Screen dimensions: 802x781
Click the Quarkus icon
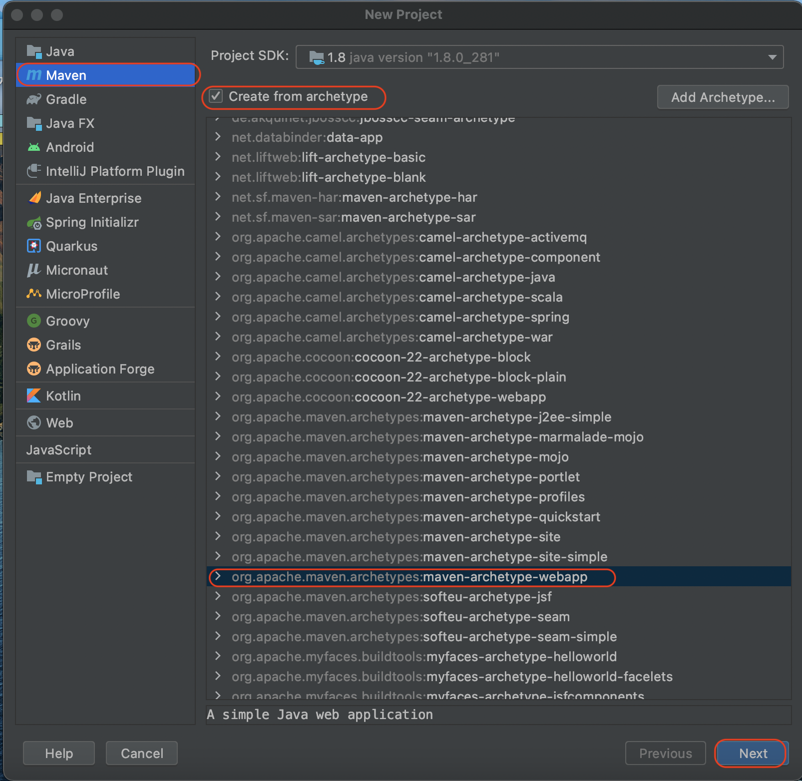pos(34,246)
